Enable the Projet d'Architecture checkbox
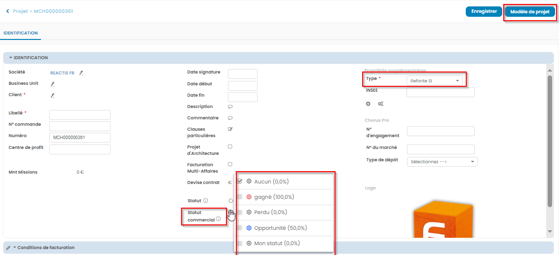Viewport: 559px width, 255px height. 230,146
